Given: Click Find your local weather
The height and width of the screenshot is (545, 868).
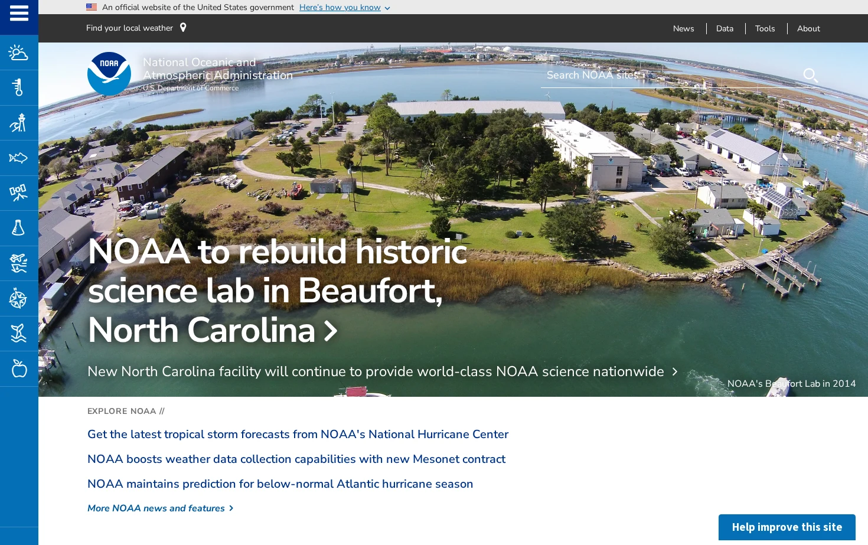Looking at the screenshot, I should coord(129,28).
